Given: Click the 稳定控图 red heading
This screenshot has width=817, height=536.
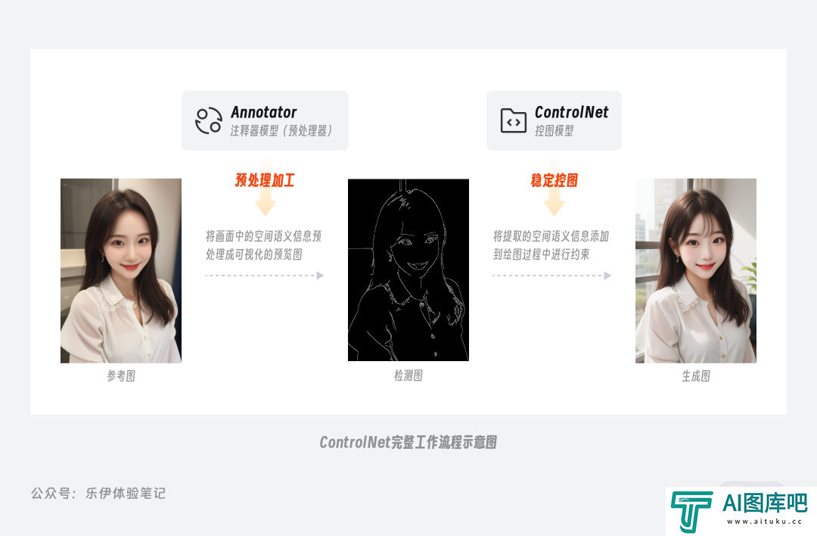Looking at the screenshot, I should pos(555,180).
